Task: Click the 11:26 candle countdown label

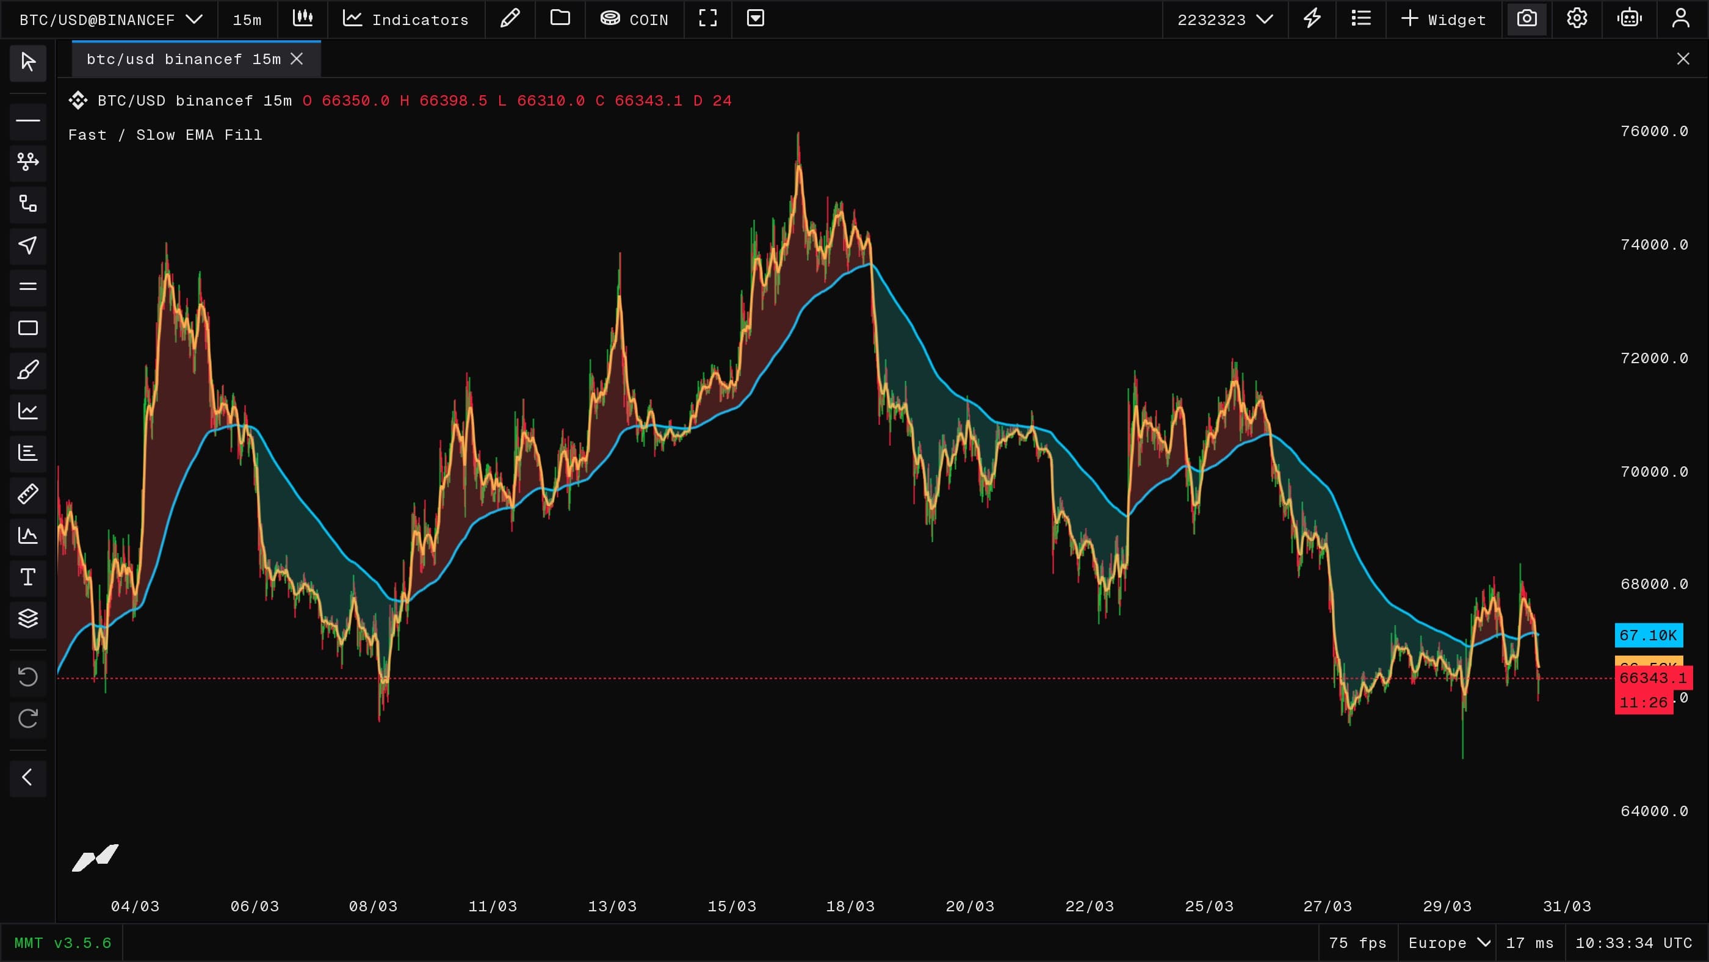Action: click(1643, 703)
